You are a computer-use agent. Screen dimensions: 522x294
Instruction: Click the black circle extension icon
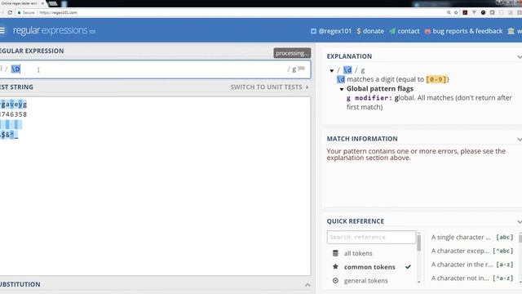483,13
